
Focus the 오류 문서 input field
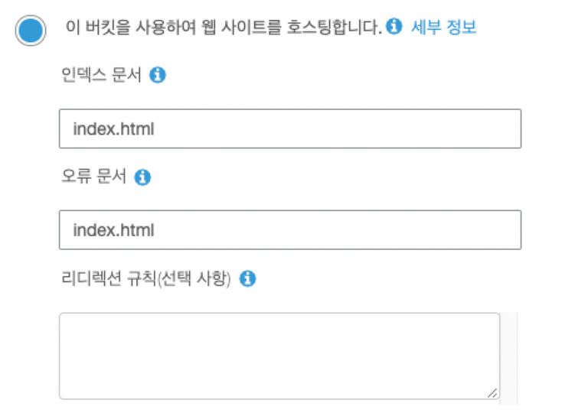(290, 230)
